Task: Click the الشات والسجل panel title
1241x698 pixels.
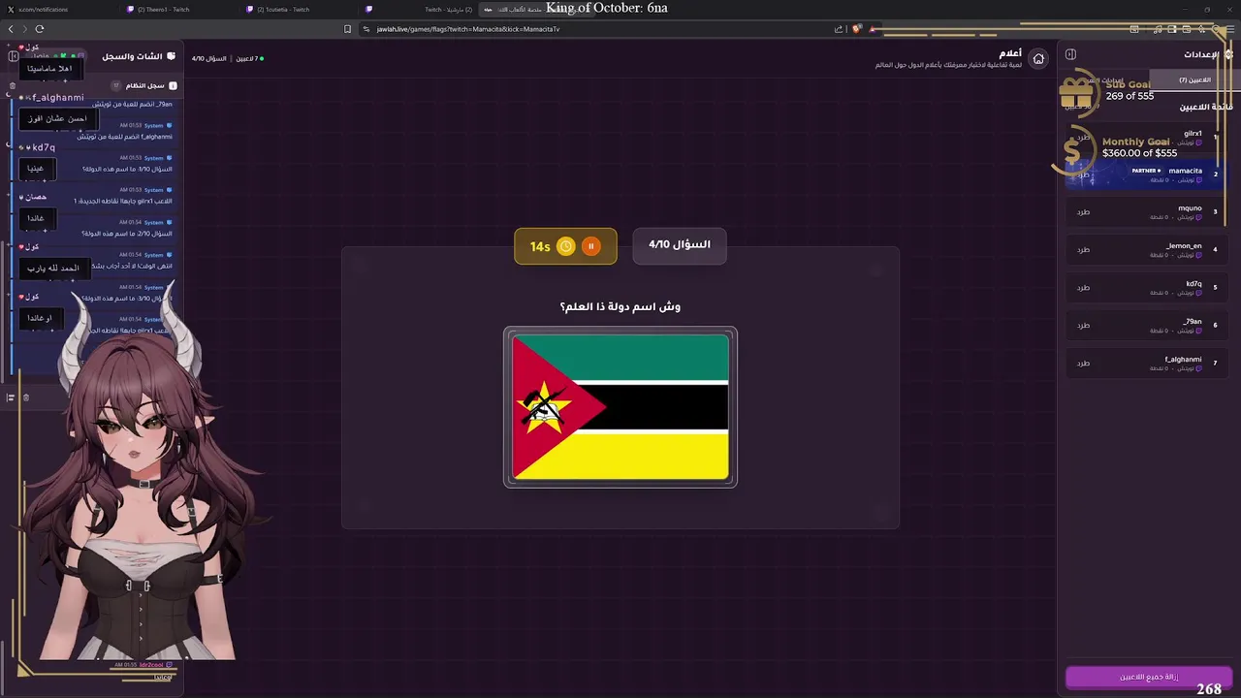Action: coord(133,56)
